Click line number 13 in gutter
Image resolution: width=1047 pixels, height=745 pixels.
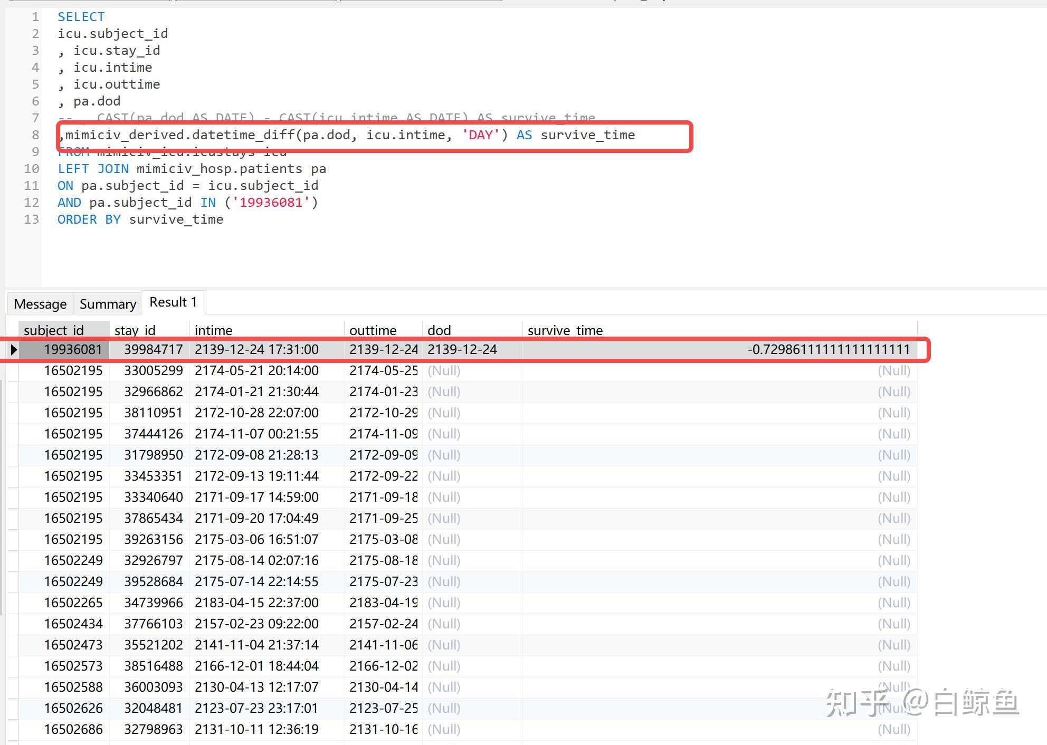(31, 219)
